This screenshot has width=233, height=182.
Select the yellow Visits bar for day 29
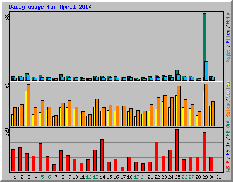click(203, 108)
